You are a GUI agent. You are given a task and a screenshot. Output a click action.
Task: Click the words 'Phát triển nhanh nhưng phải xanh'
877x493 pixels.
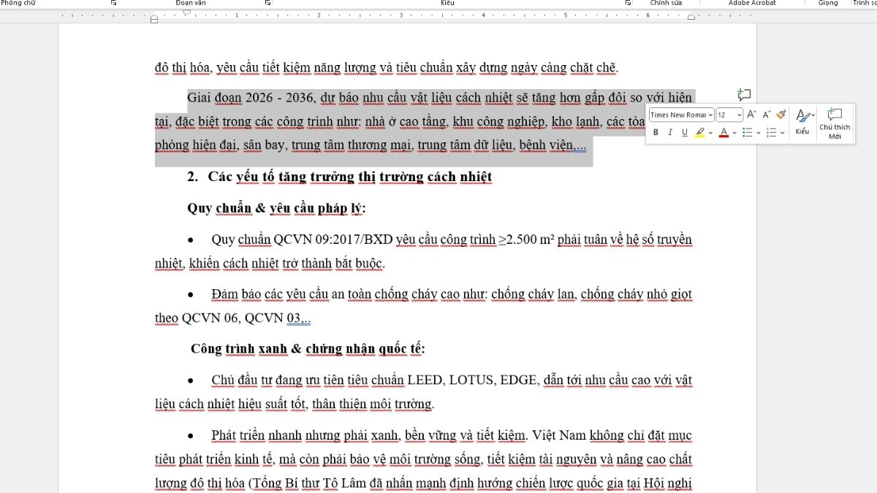(x=305, y=436)
